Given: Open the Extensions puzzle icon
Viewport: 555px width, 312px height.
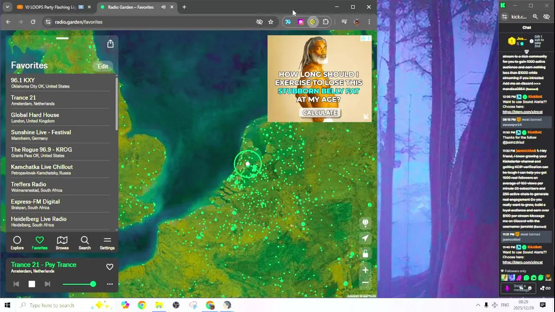Looking at the screenshot, I should [326, 22].
